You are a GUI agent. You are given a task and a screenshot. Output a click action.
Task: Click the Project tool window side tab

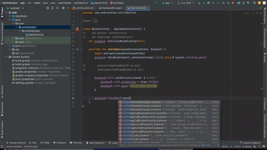click(2, 12)
